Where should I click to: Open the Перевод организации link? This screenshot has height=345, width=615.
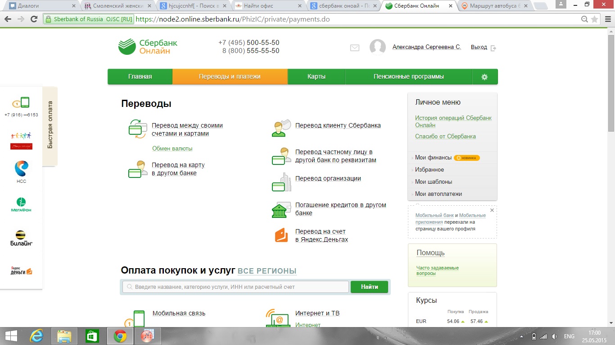click(328, 178)
